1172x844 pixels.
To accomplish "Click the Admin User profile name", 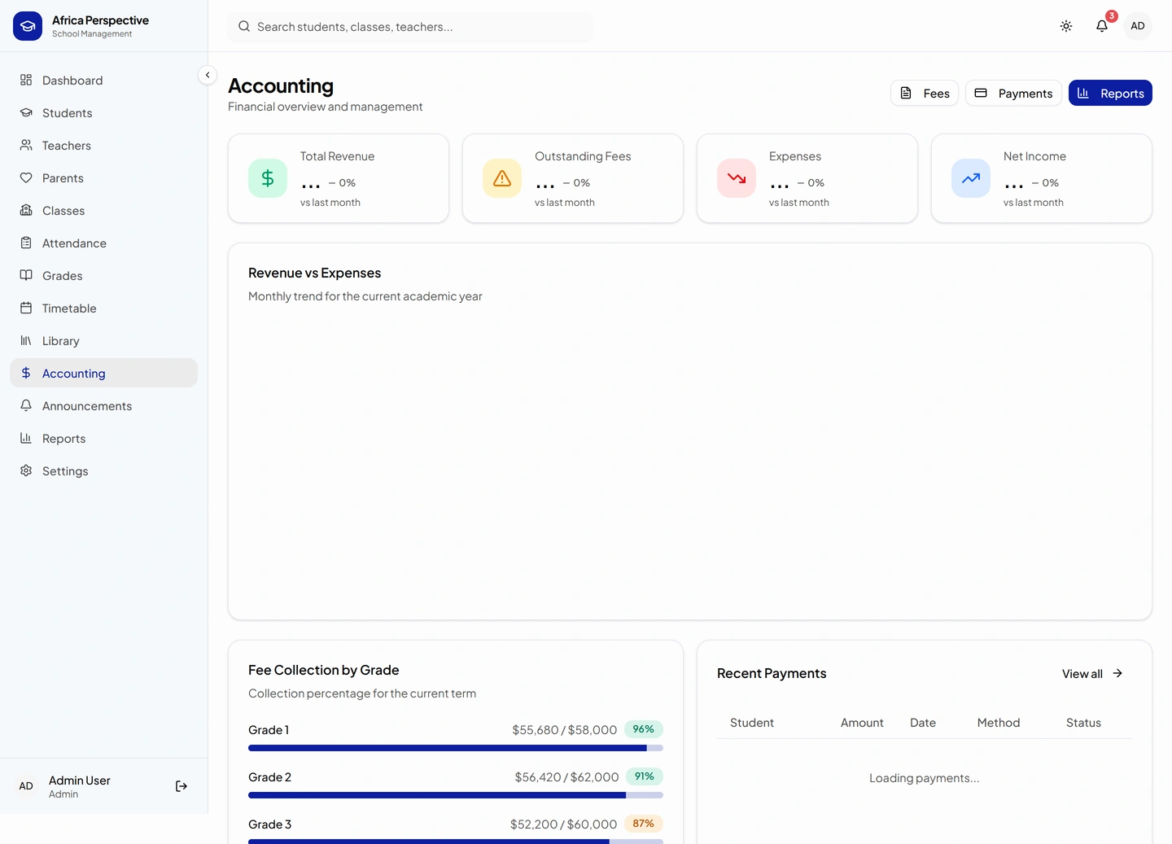I will coord(80,781).
